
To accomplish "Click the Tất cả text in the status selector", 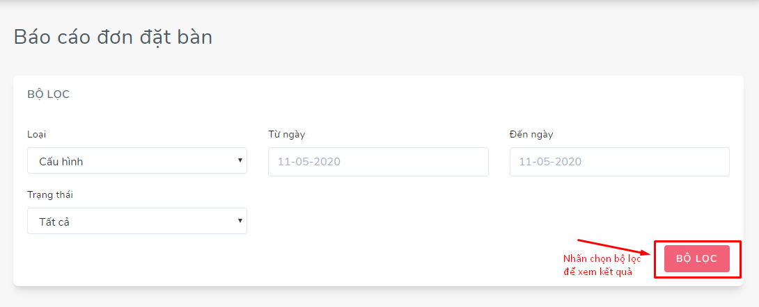I will click(x=54, y=222).
